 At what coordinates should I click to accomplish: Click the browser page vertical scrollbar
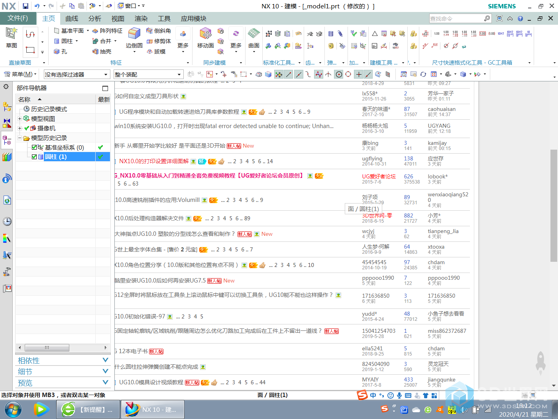(x=554, y=206)
